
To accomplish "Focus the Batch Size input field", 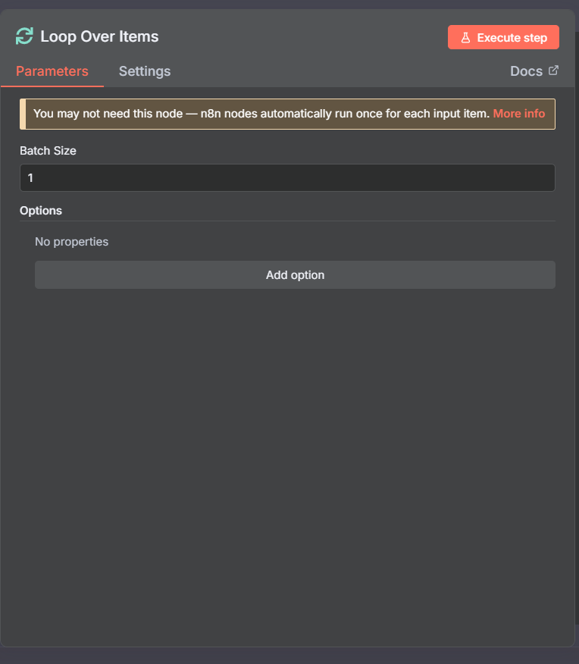I will point(286,178).
